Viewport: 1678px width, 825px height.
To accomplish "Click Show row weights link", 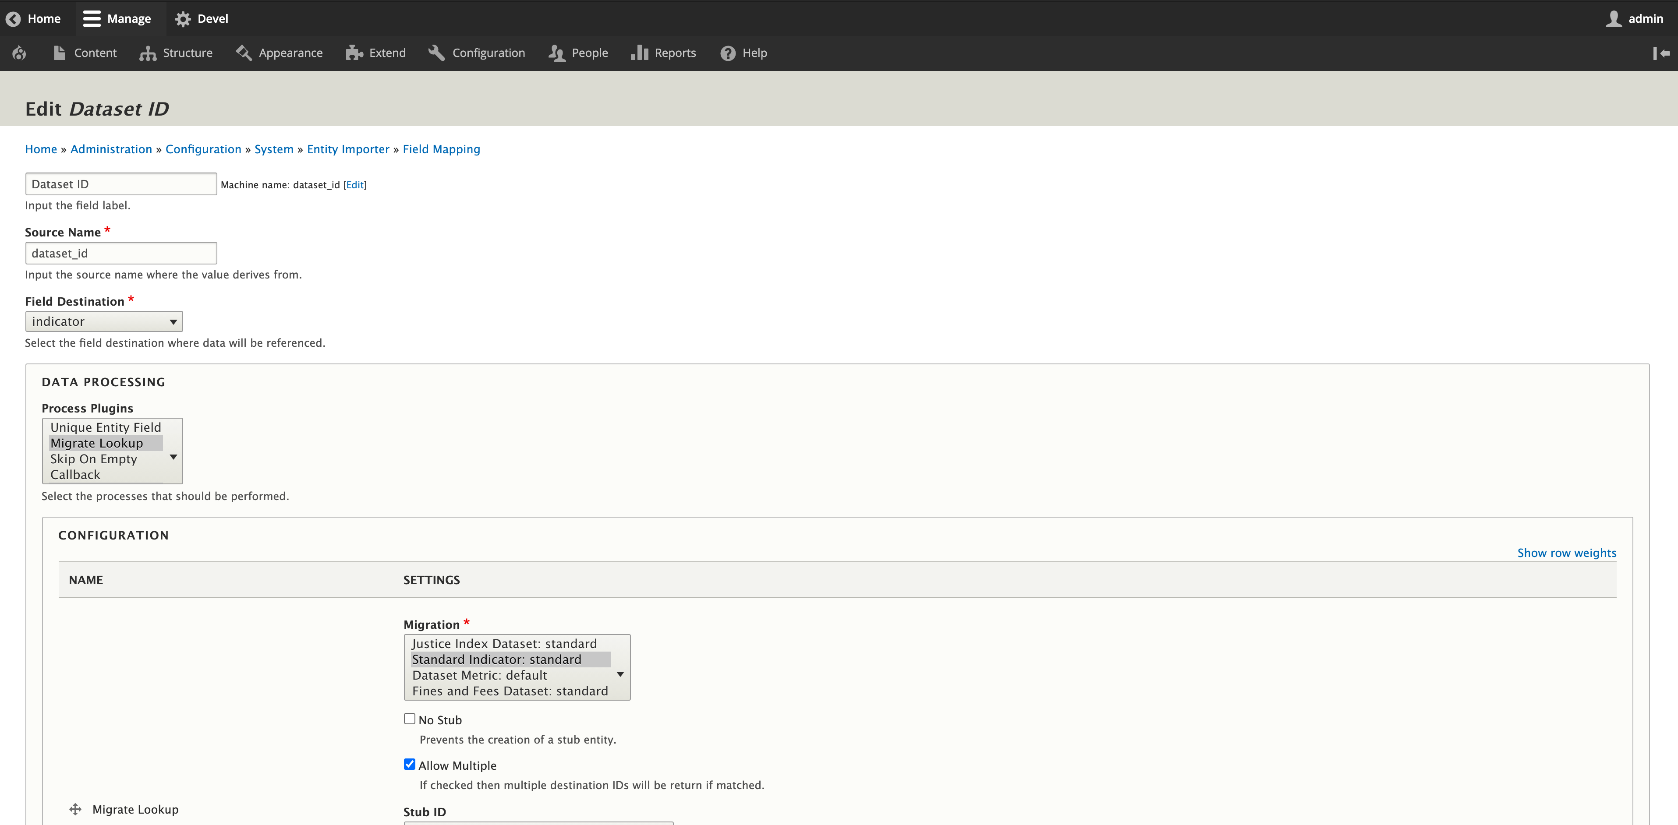I will (1566, 553).
